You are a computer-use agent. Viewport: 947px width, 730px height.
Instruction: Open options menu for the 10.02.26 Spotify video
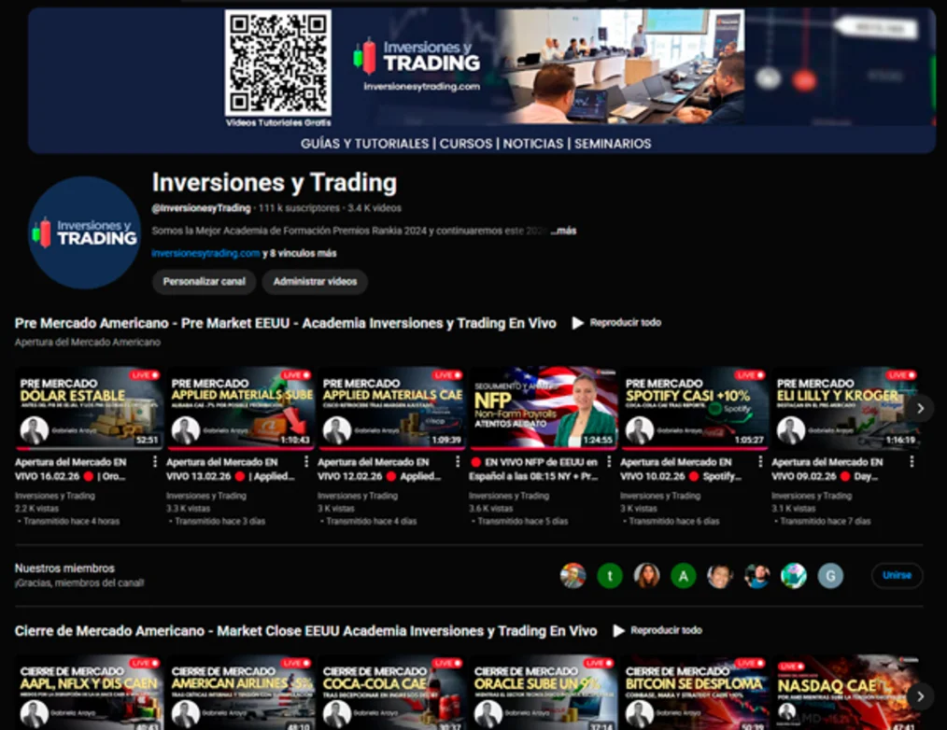point(760,462)
